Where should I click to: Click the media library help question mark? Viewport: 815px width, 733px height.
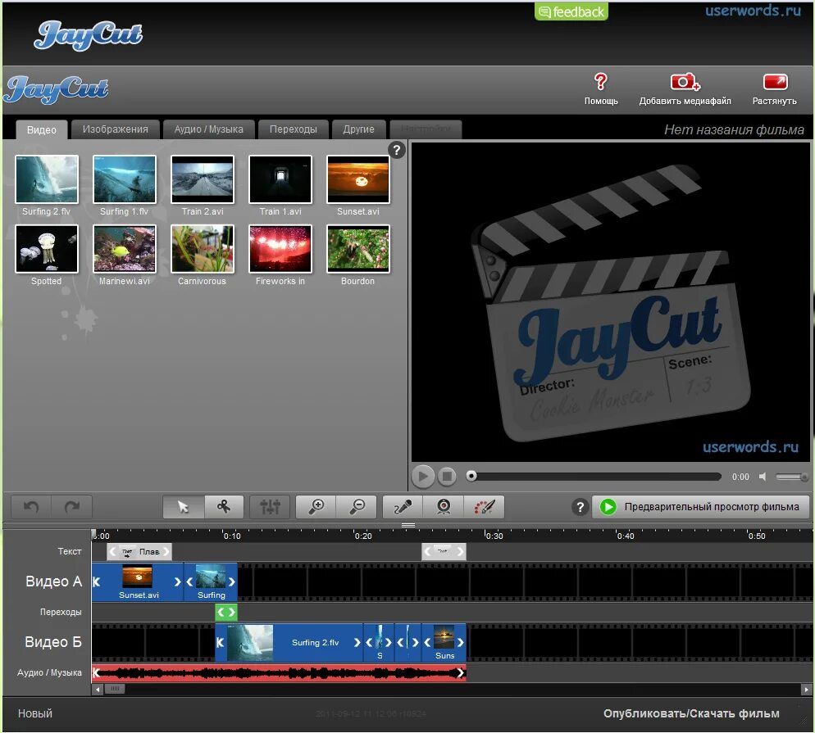tap(397, 150)
